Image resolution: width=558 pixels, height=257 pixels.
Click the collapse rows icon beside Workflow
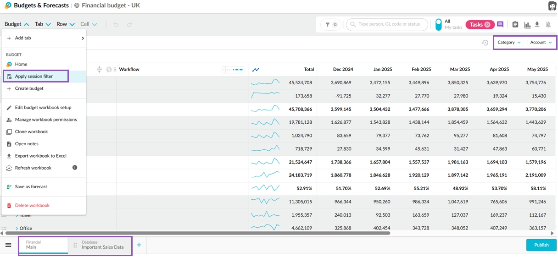(99, 70)
